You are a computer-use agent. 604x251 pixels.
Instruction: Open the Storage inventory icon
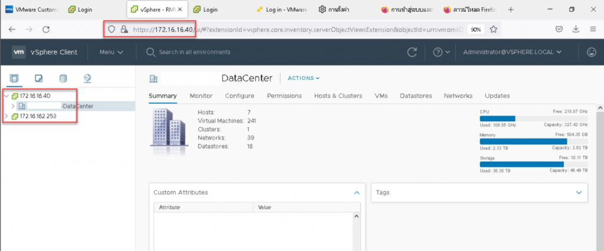coord(63,78)
